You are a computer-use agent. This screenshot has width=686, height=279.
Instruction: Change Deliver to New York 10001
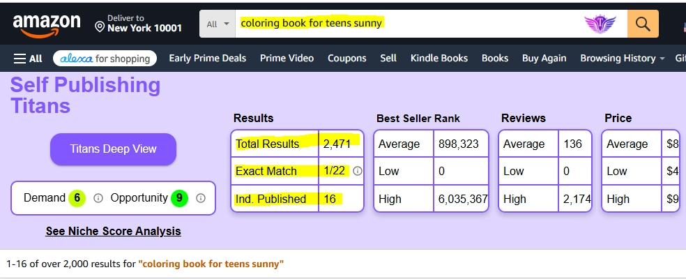pyautogui.click(x=139, y=23)
